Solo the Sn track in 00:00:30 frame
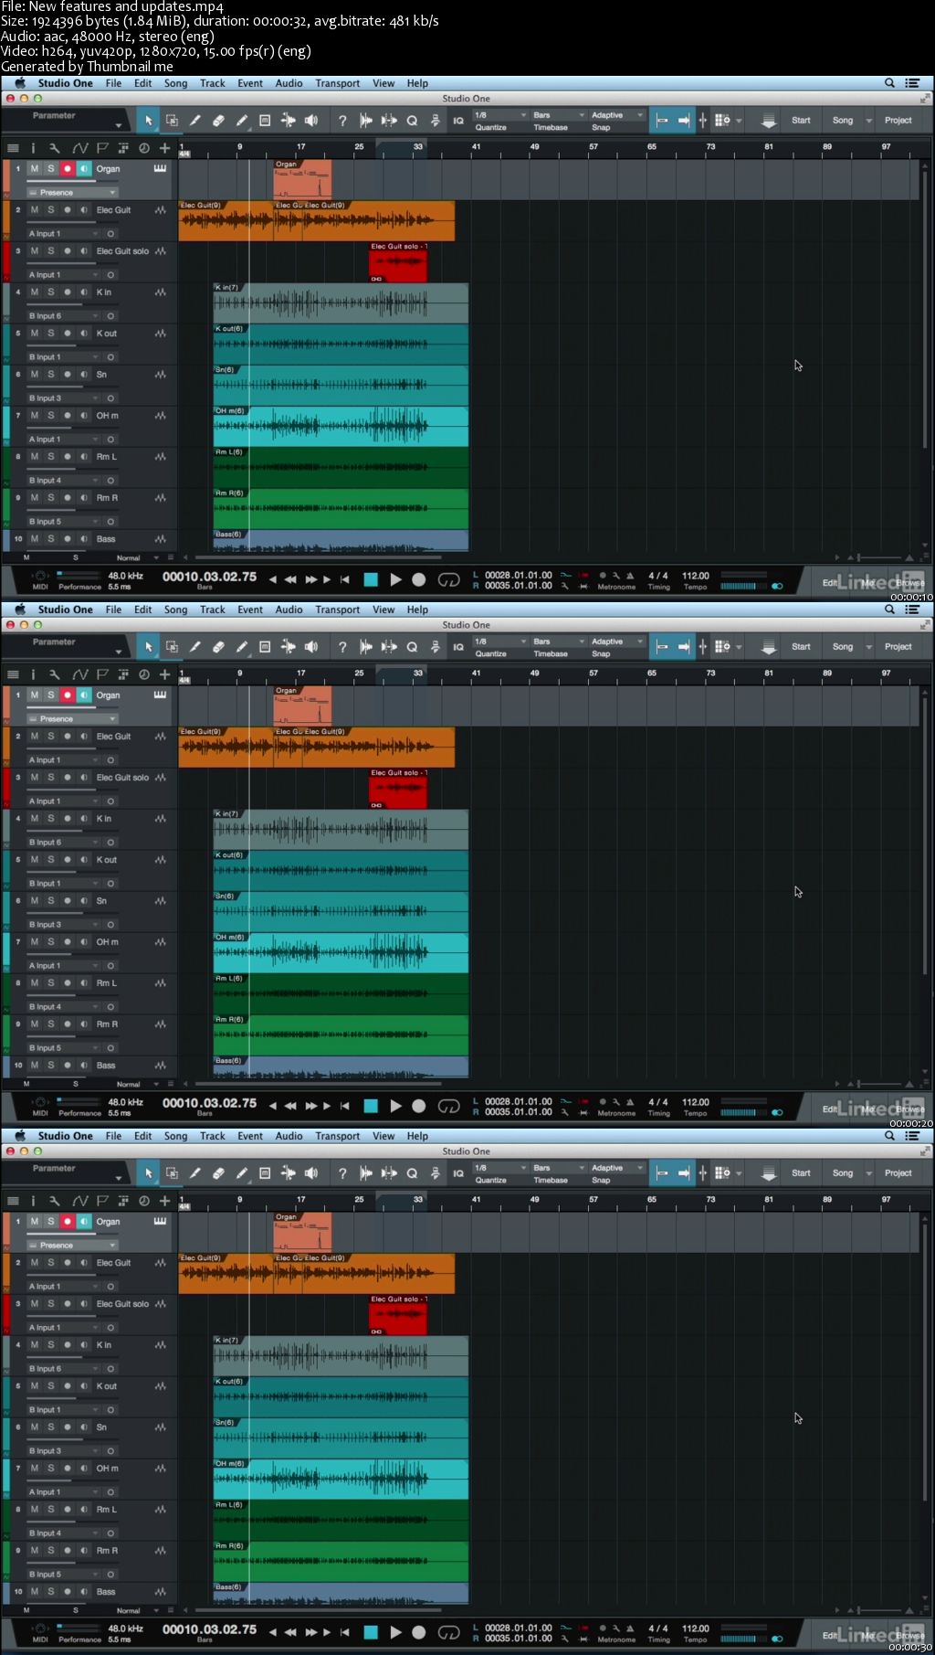The width and height of the screenshot is (935, 1655). [51, 1427]
